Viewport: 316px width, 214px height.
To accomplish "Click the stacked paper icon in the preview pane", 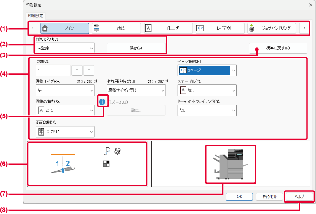I will [x=117, y=150].
